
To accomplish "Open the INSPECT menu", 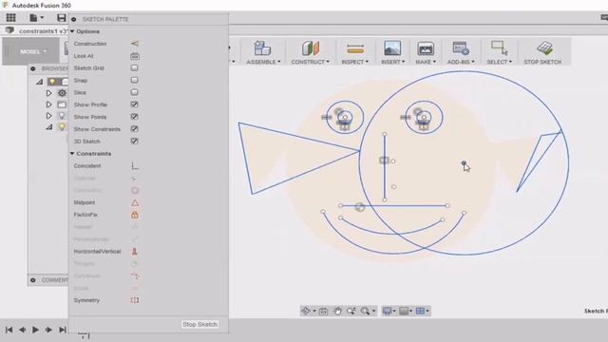I will click(354, 62).
